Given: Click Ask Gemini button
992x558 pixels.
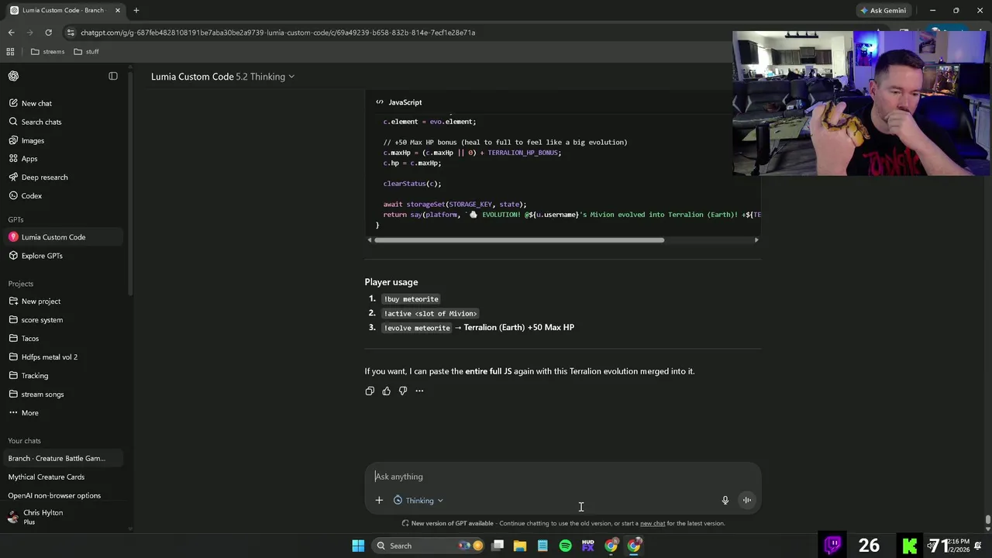Looking at the screenshot, I should pyautogui.click(x=883, y=11).
